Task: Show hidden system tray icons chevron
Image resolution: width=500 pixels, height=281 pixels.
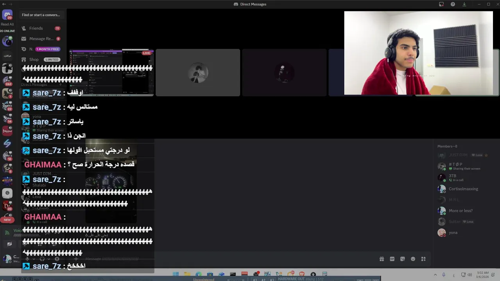Action: click(435, 274)
